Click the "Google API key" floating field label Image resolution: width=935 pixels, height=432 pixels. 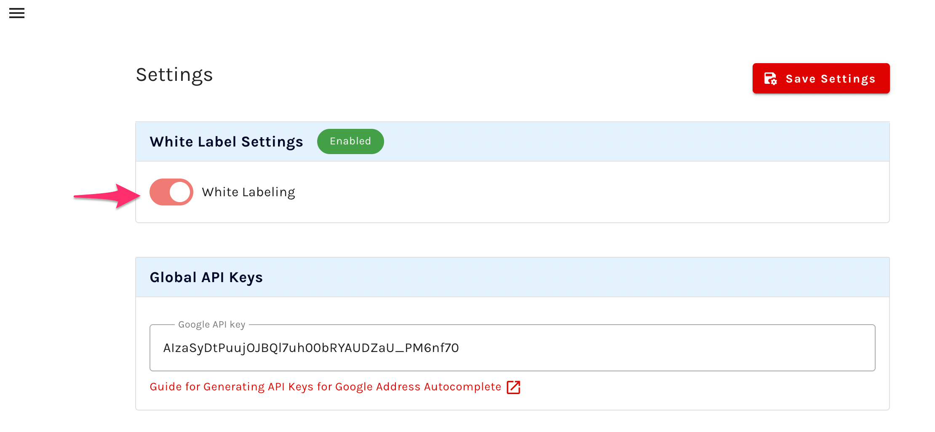click(211, 325)
